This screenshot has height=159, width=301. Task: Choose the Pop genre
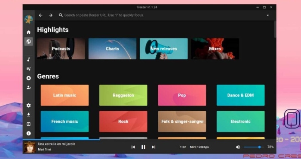(x=182, y=95)
